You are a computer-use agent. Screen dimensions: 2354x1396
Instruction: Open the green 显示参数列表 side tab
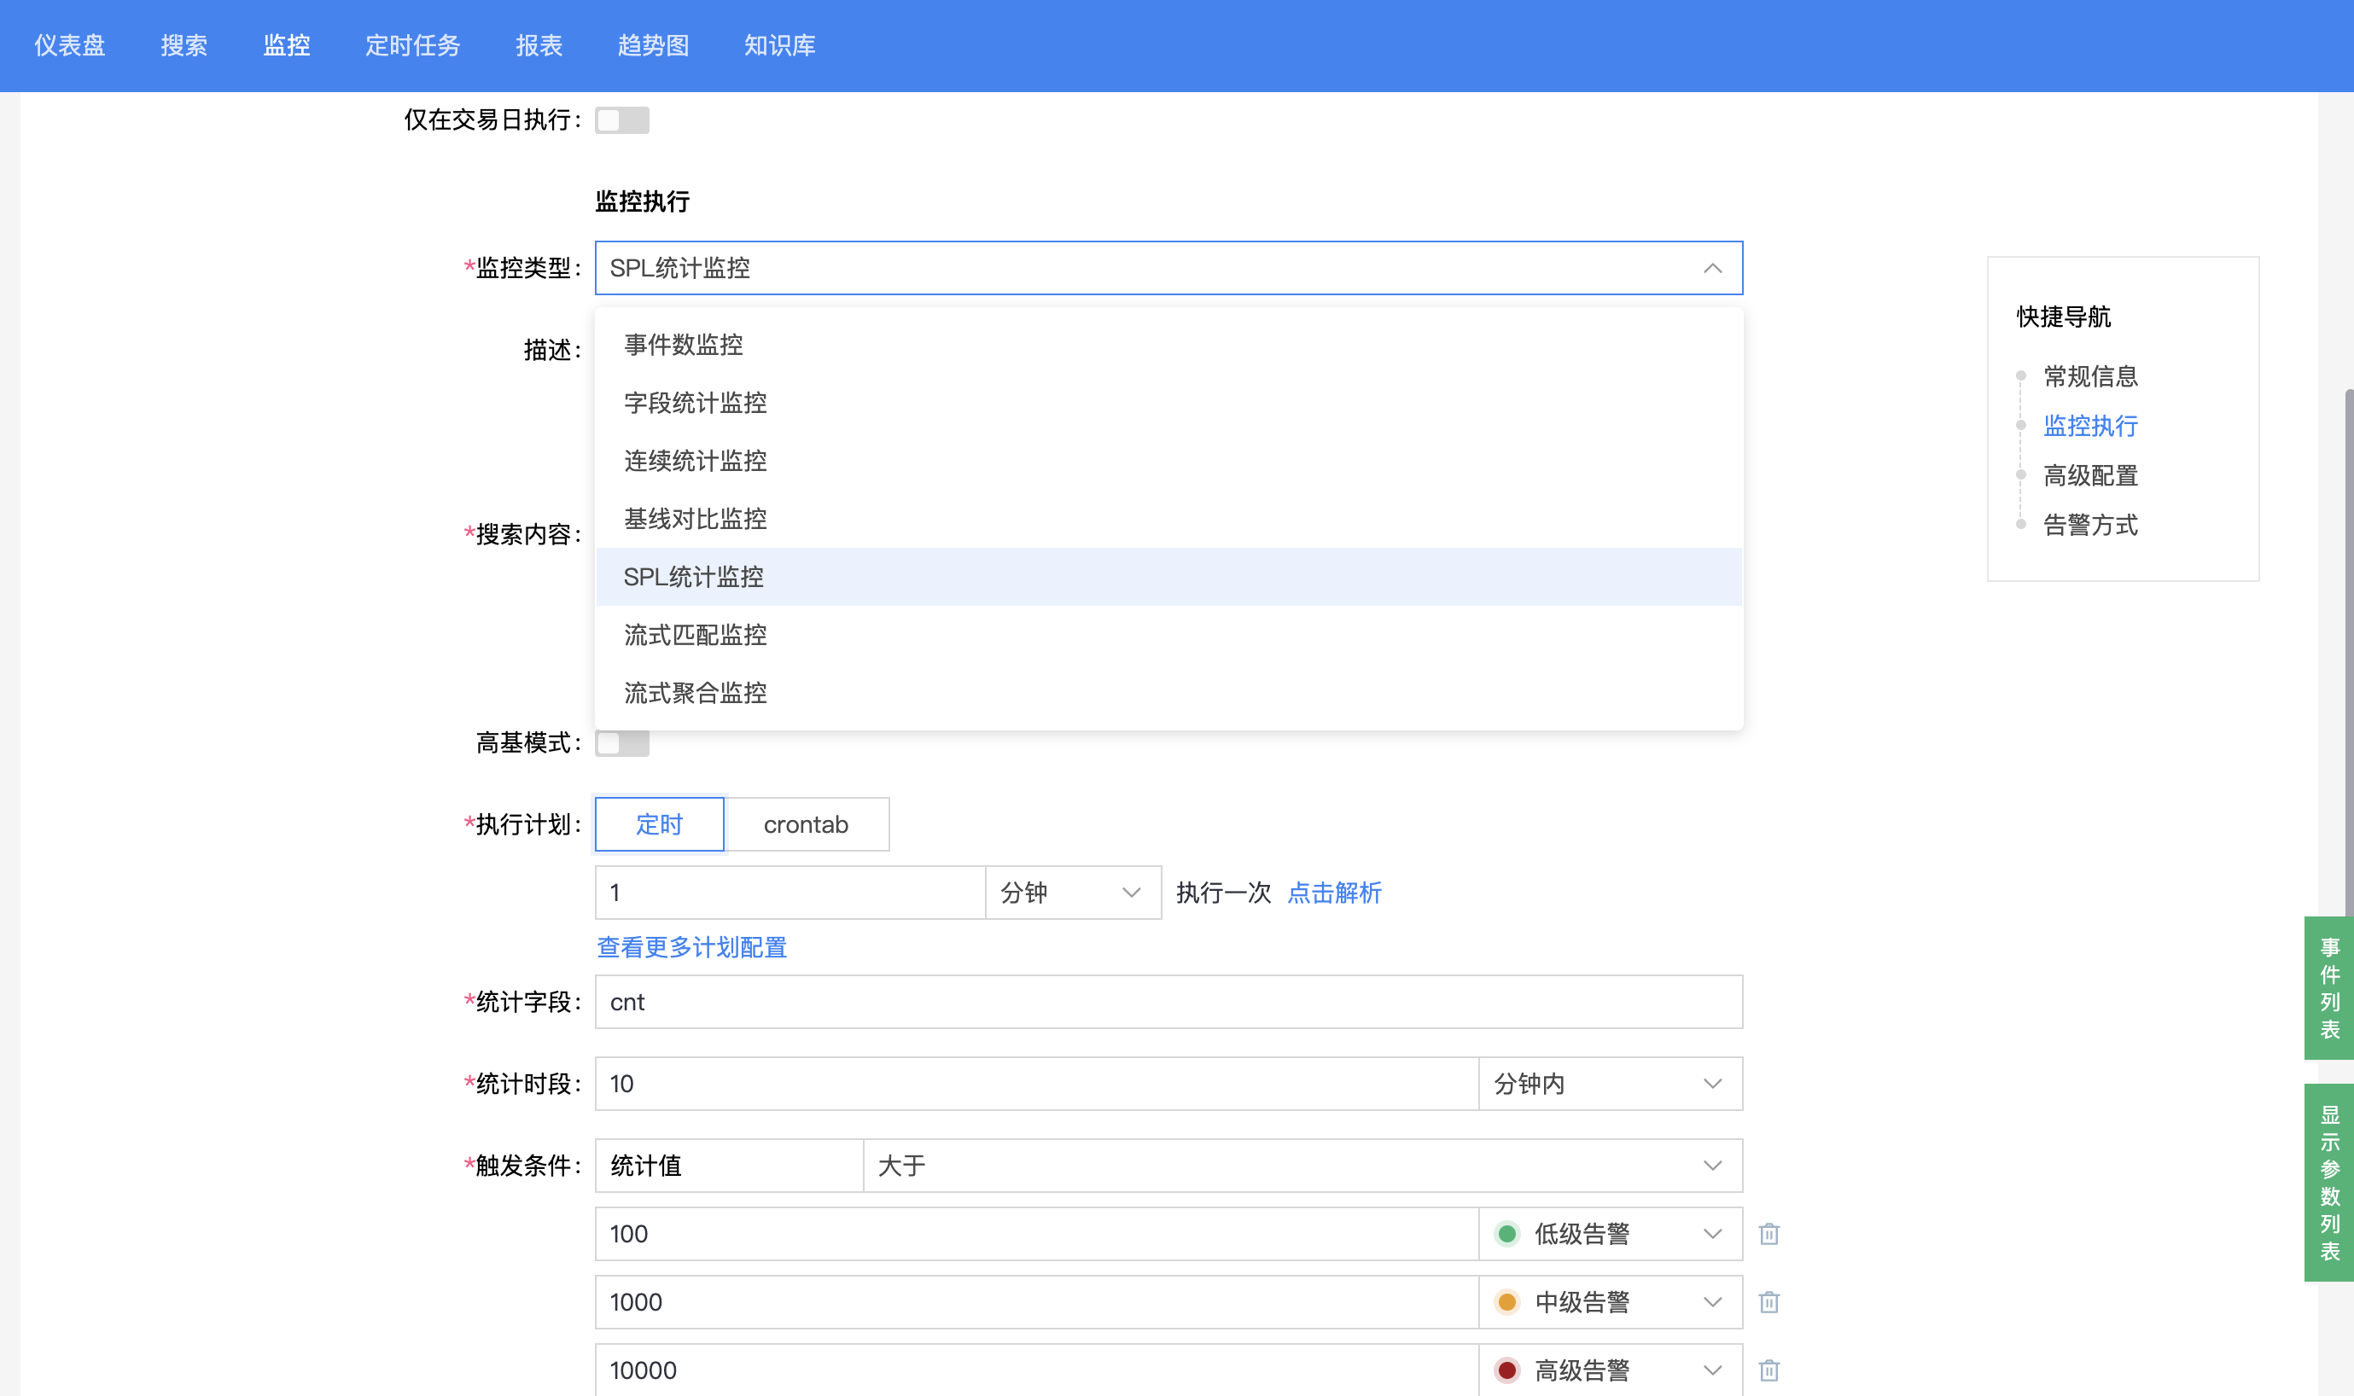[x=2328, y=1183]
